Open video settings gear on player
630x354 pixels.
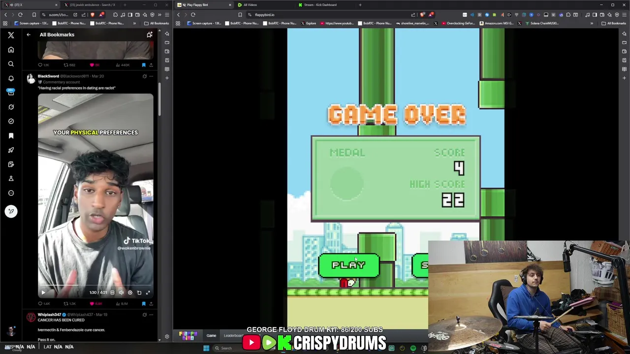(130, 293)
